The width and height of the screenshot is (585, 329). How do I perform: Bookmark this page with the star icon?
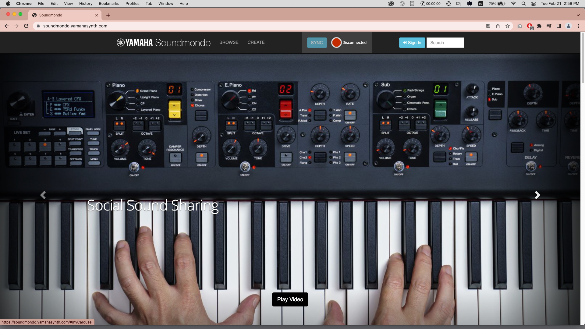point(507,26)
